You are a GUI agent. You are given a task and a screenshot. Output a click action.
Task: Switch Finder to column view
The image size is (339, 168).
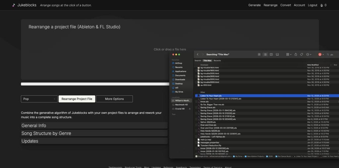click(271, 54)
